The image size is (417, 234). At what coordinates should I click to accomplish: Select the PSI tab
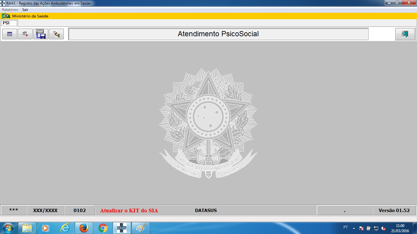[x=6, y=23]
